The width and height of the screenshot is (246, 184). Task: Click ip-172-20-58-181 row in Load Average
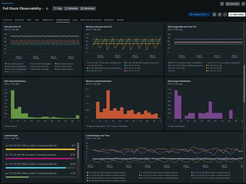31,154
